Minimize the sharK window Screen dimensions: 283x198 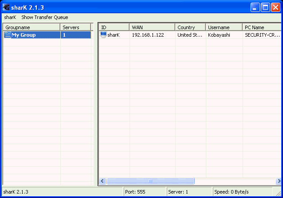click(255, 7)
